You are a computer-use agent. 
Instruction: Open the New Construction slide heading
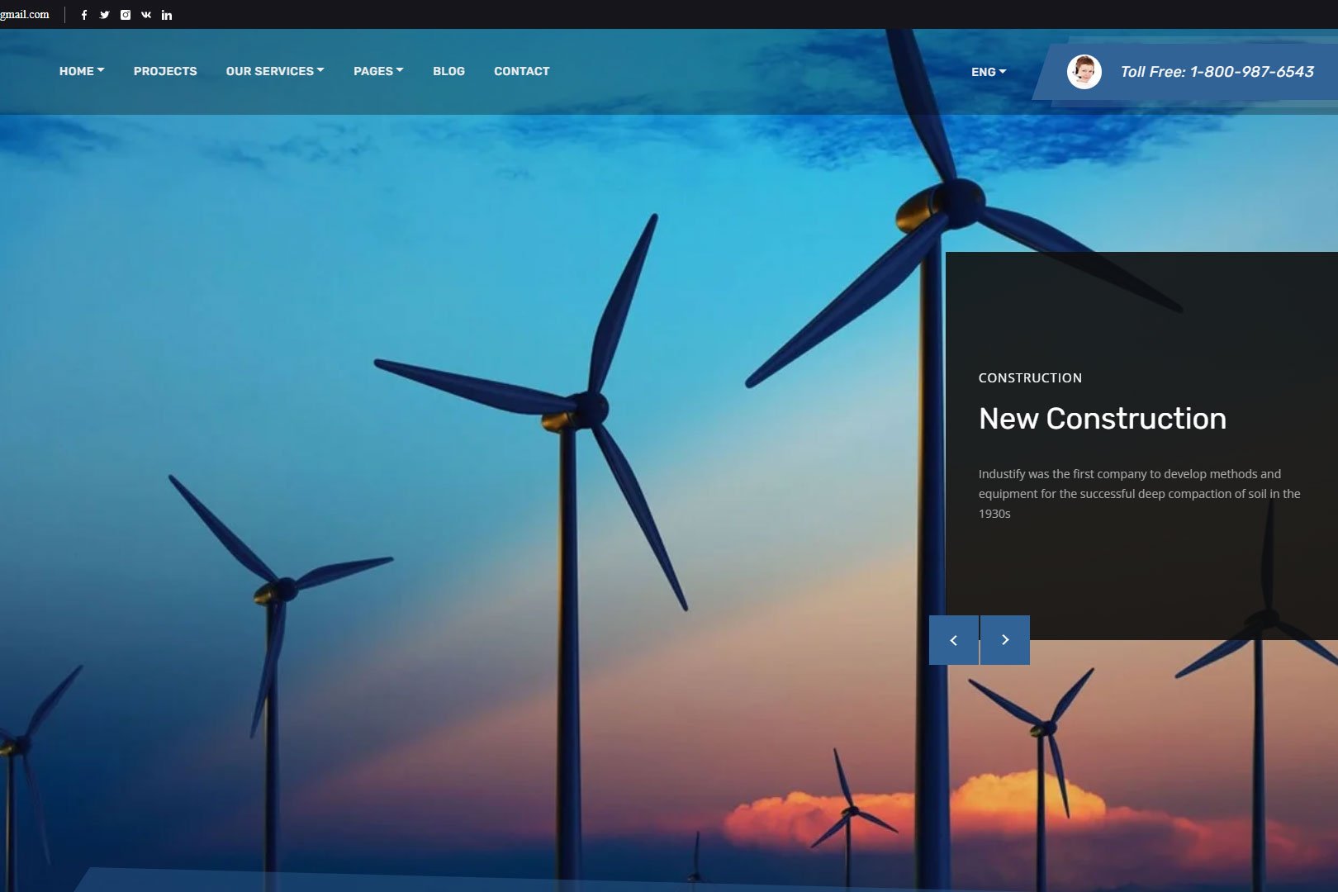click(x=1102, y=419)
